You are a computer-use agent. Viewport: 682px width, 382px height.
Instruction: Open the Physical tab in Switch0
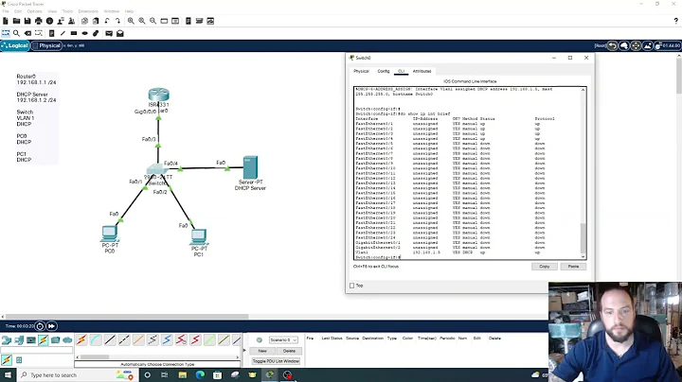[x=361, y=71]
